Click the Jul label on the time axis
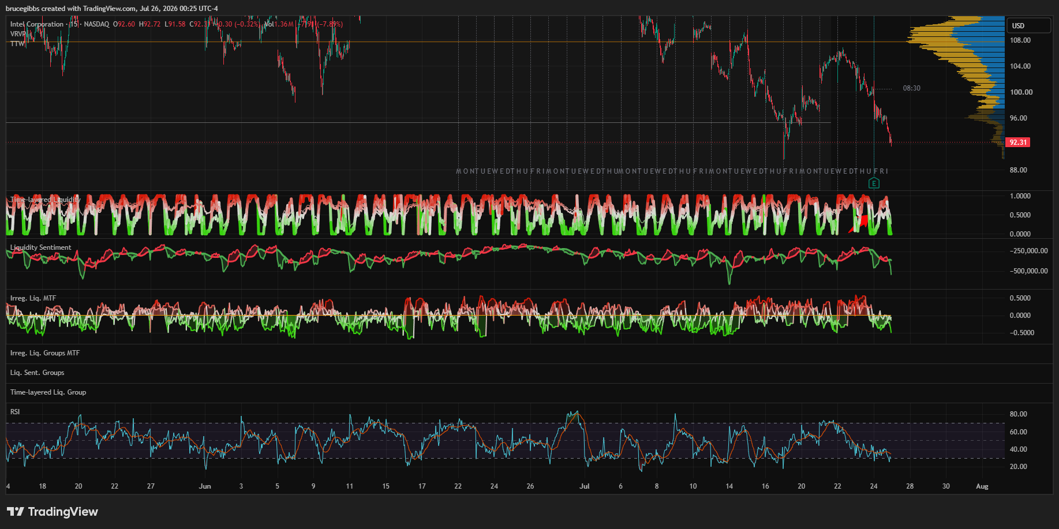 (585, 486)
